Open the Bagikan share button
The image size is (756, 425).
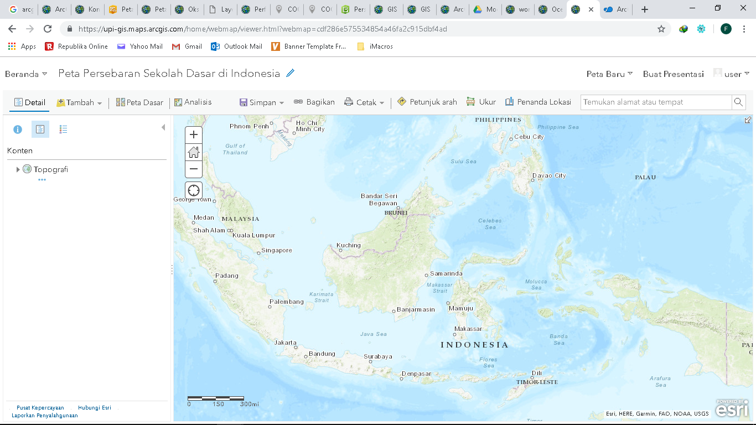pyautogui.click(x=314, y=102)
